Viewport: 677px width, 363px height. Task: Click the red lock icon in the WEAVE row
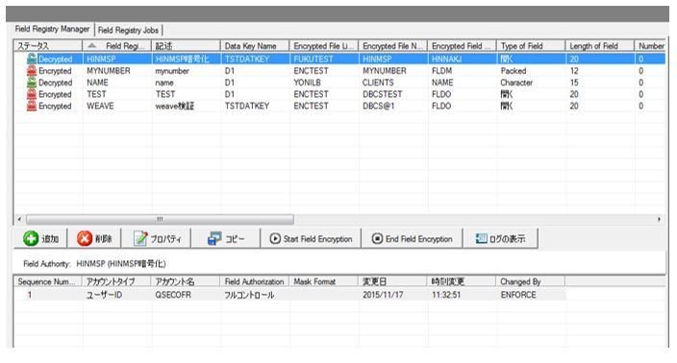(32, 106)
